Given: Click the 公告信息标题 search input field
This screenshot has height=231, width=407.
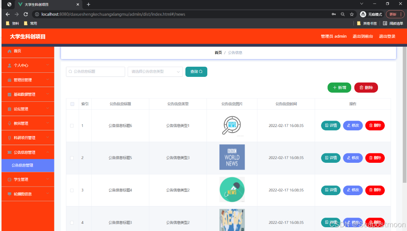Looking at the screenshot, I should tap(95, 72).
